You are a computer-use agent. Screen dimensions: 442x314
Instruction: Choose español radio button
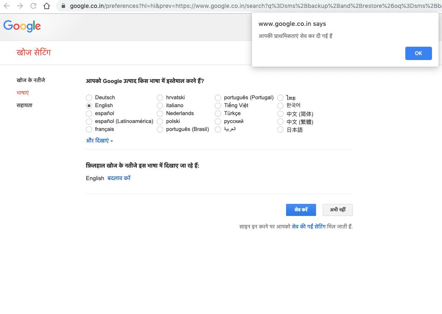tap(89, 113)
